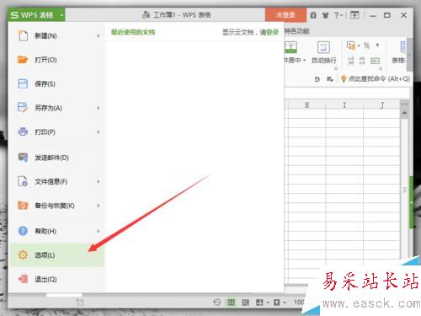The height and width of the screenshot is (316, 421).
Task: Click the 发送邮件(D) envelope icon
Action: [x=23, y=158]
